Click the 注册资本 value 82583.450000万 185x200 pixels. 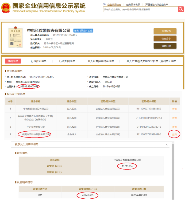[x=29, y=87]
